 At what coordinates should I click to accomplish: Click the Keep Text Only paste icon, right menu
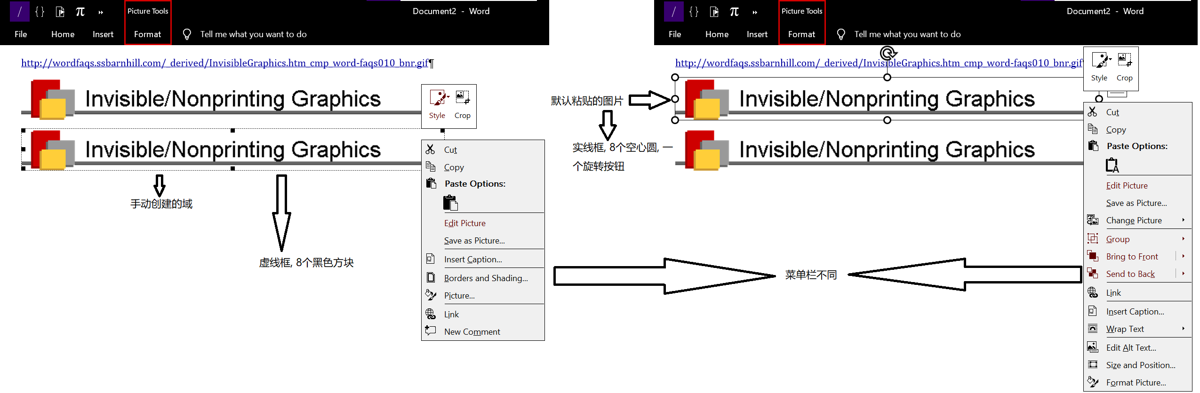tap(1112, 165)
